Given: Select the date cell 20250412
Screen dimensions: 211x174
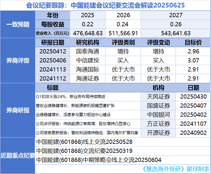Looking at the screenshot, I should coord(52,51).
